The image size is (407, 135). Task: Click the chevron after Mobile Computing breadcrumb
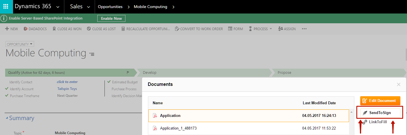point(173,7)
